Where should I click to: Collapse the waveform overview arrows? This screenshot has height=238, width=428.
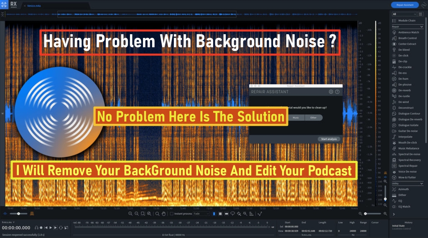click(x=3, y=14)
